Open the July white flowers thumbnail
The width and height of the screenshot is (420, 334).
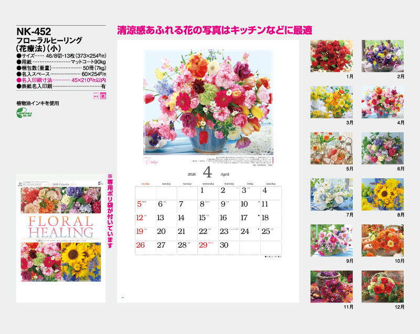332,195
